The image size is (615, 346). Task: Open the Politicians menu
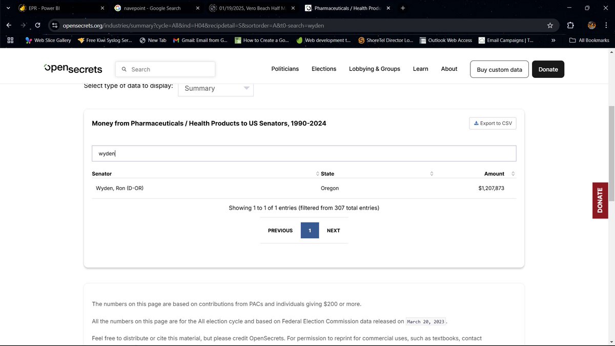pyautogui.click(x=285, y=69)
